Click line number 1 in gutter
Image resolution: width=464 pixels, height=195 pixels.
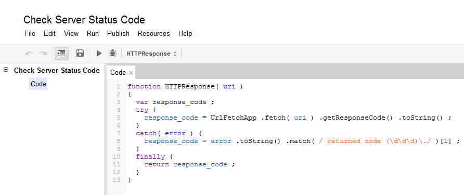click(x=119, y=87)
